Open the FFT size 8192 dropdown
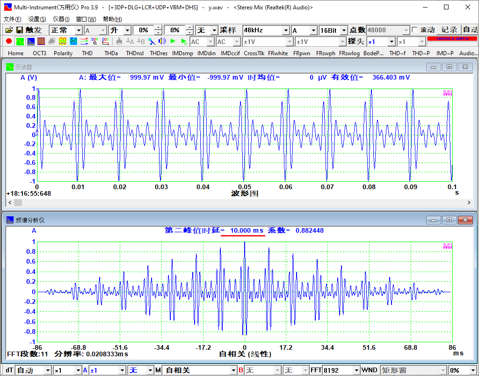The image size is (479, 376). tap(356, 370)
